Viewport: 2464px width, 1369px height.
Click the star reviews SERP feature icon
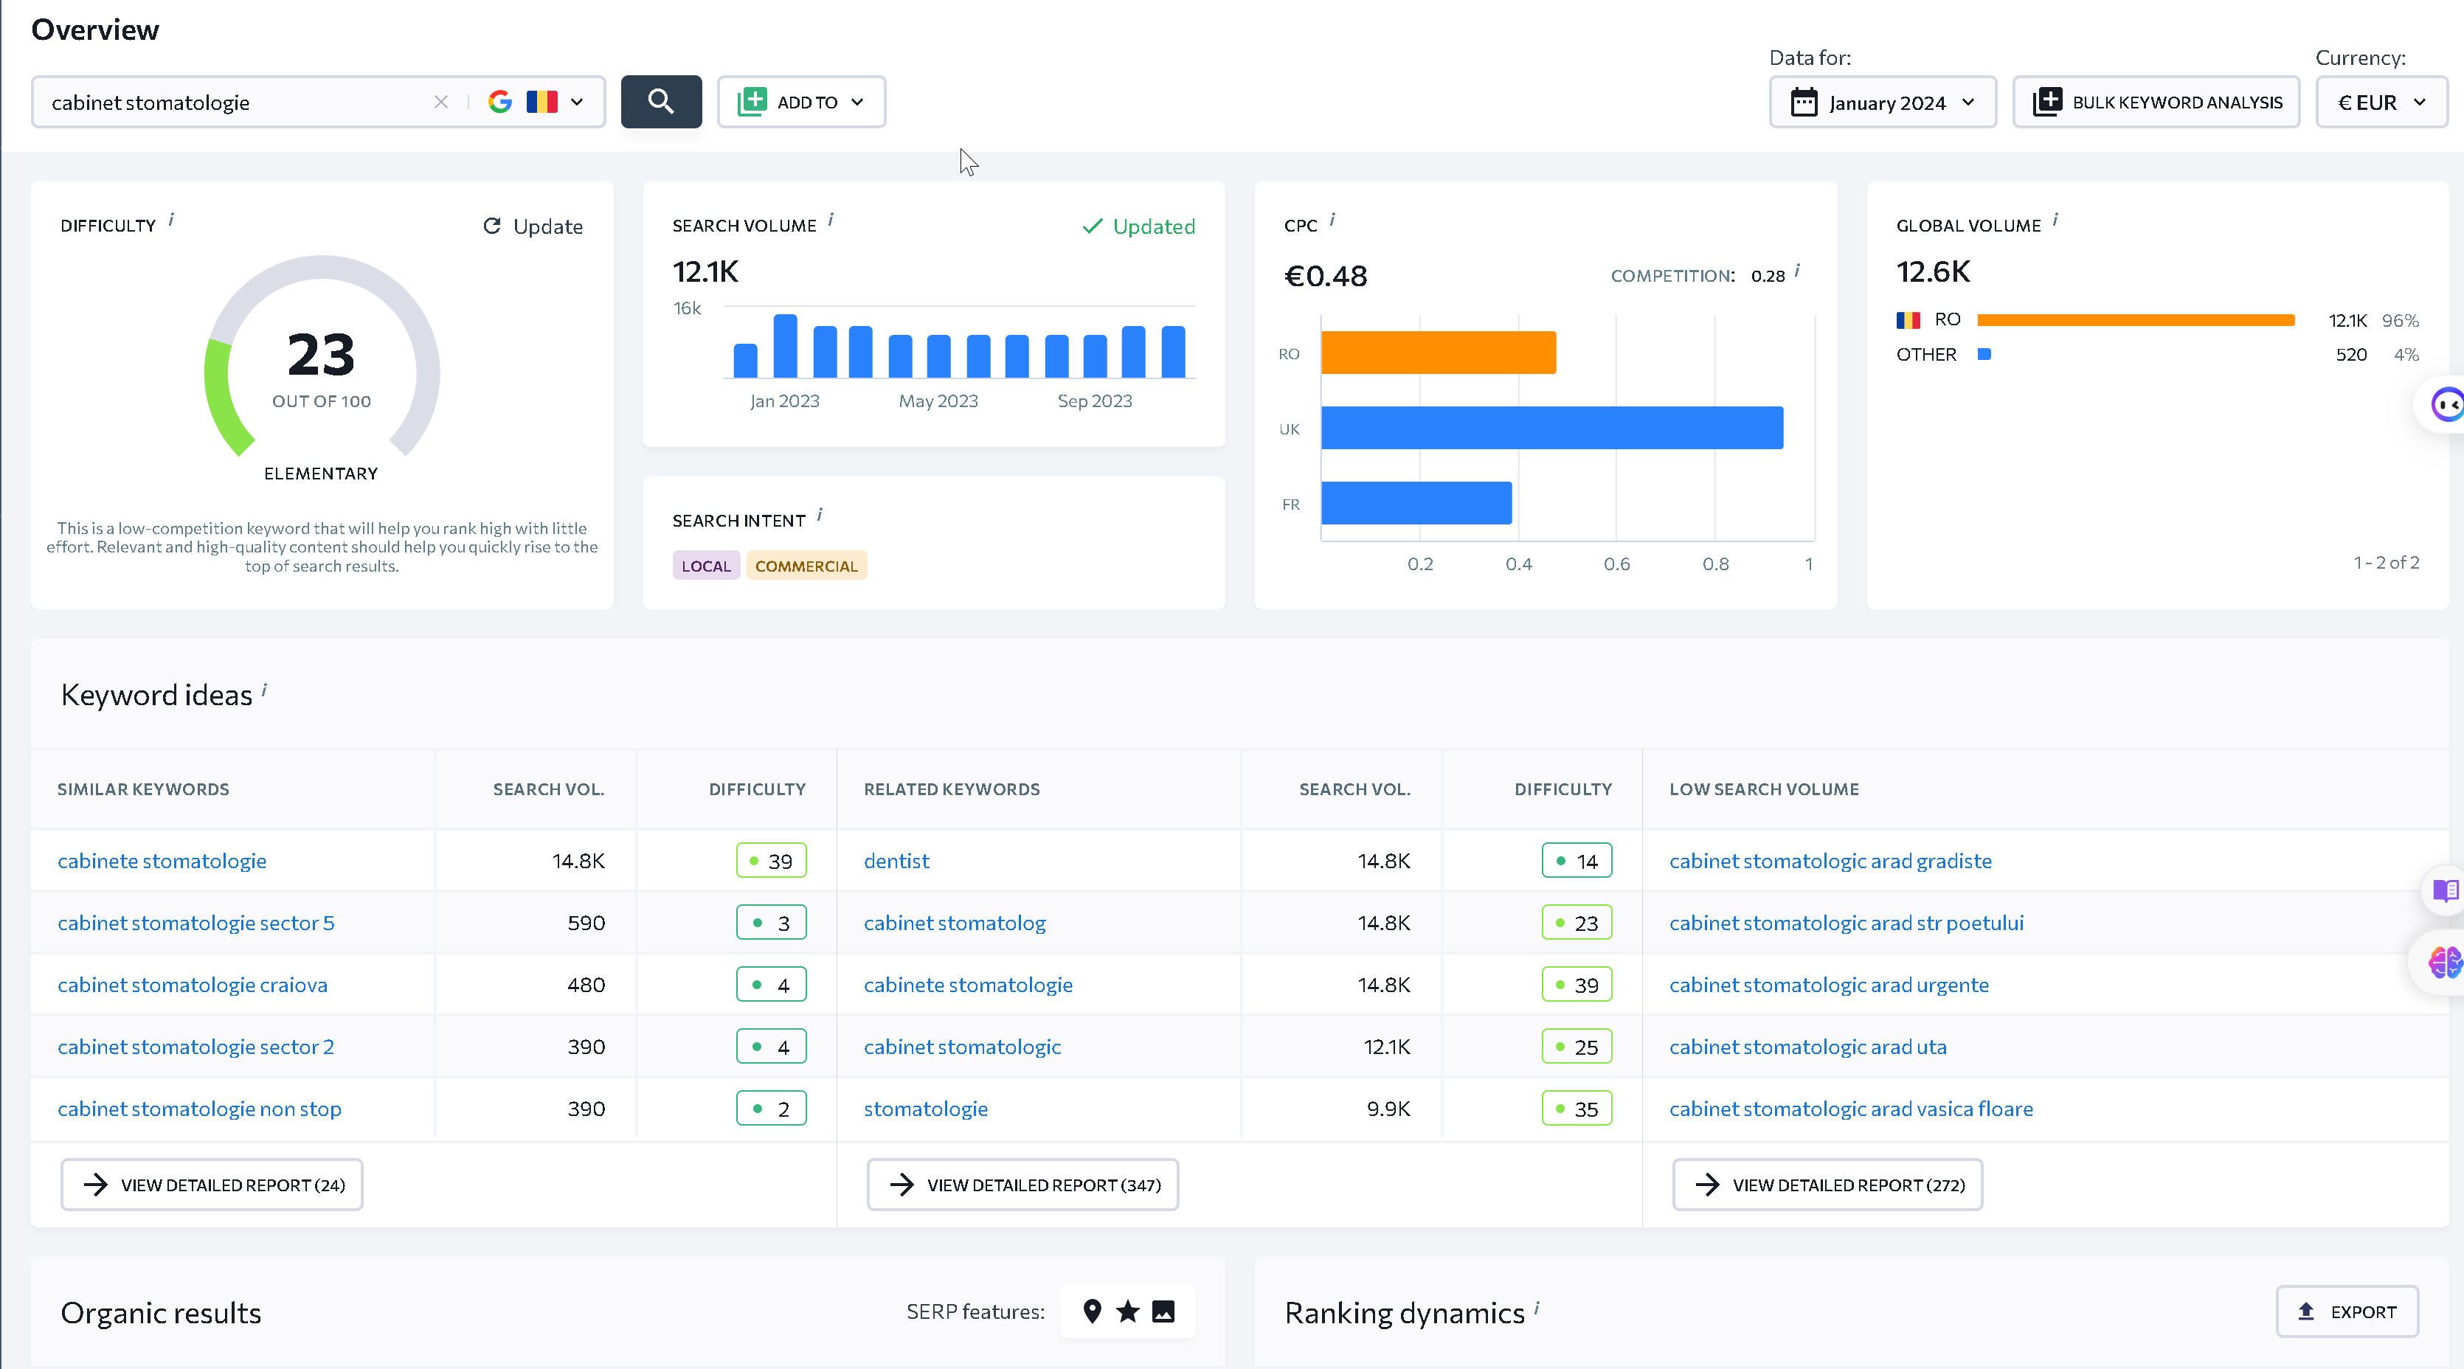point(1128,1311)
